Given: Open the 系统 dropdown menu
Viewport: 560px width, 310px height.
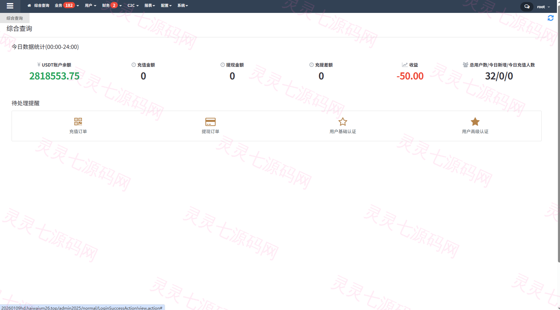Looking at the screenshot, I should tap(182, 5).
